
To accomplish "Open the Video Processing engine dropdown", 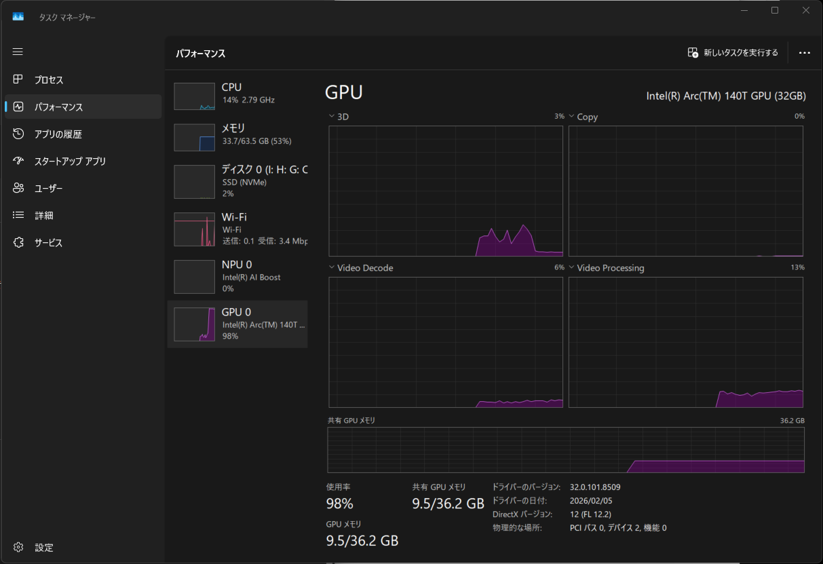I will point(571,268).
